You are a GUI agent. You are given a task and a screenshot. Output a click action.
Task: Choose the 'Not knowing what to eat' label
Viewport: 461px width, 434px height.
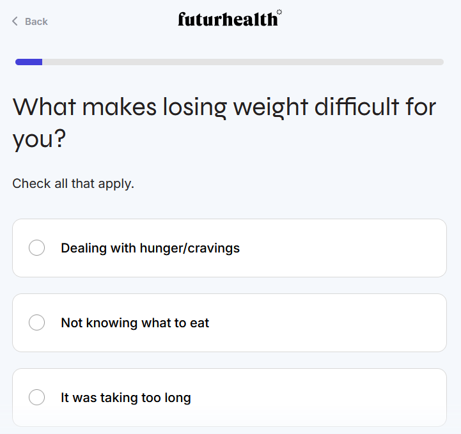135,323
